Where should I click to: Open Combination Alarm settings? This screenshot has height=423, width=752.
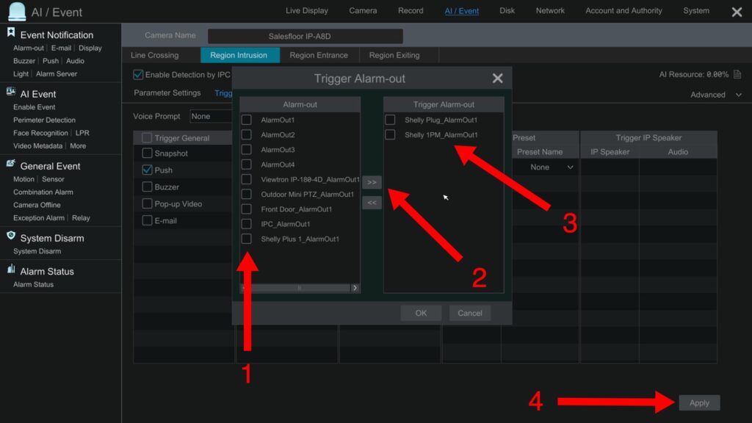click(x=43, y=192)
